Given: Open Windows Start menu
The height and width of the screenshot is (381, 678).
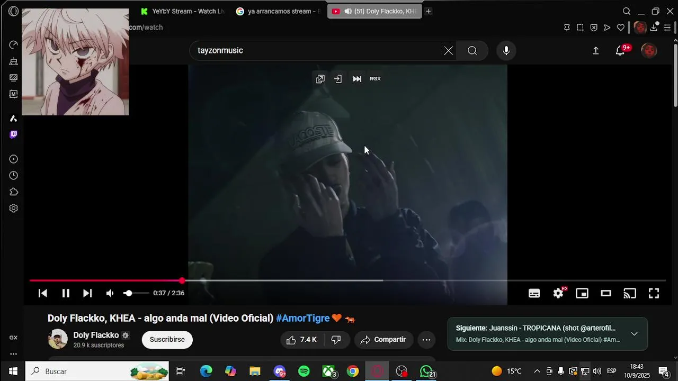Looking at the screenshot, I should click(13, 371).
